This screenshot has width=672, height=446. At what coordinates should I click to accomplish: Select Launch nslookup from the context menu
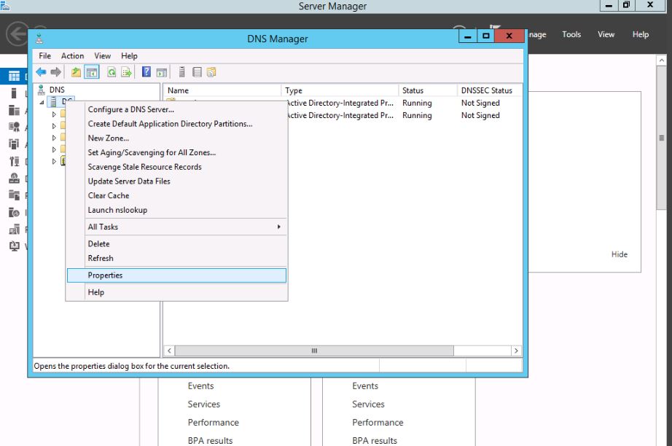click(176, 210)
